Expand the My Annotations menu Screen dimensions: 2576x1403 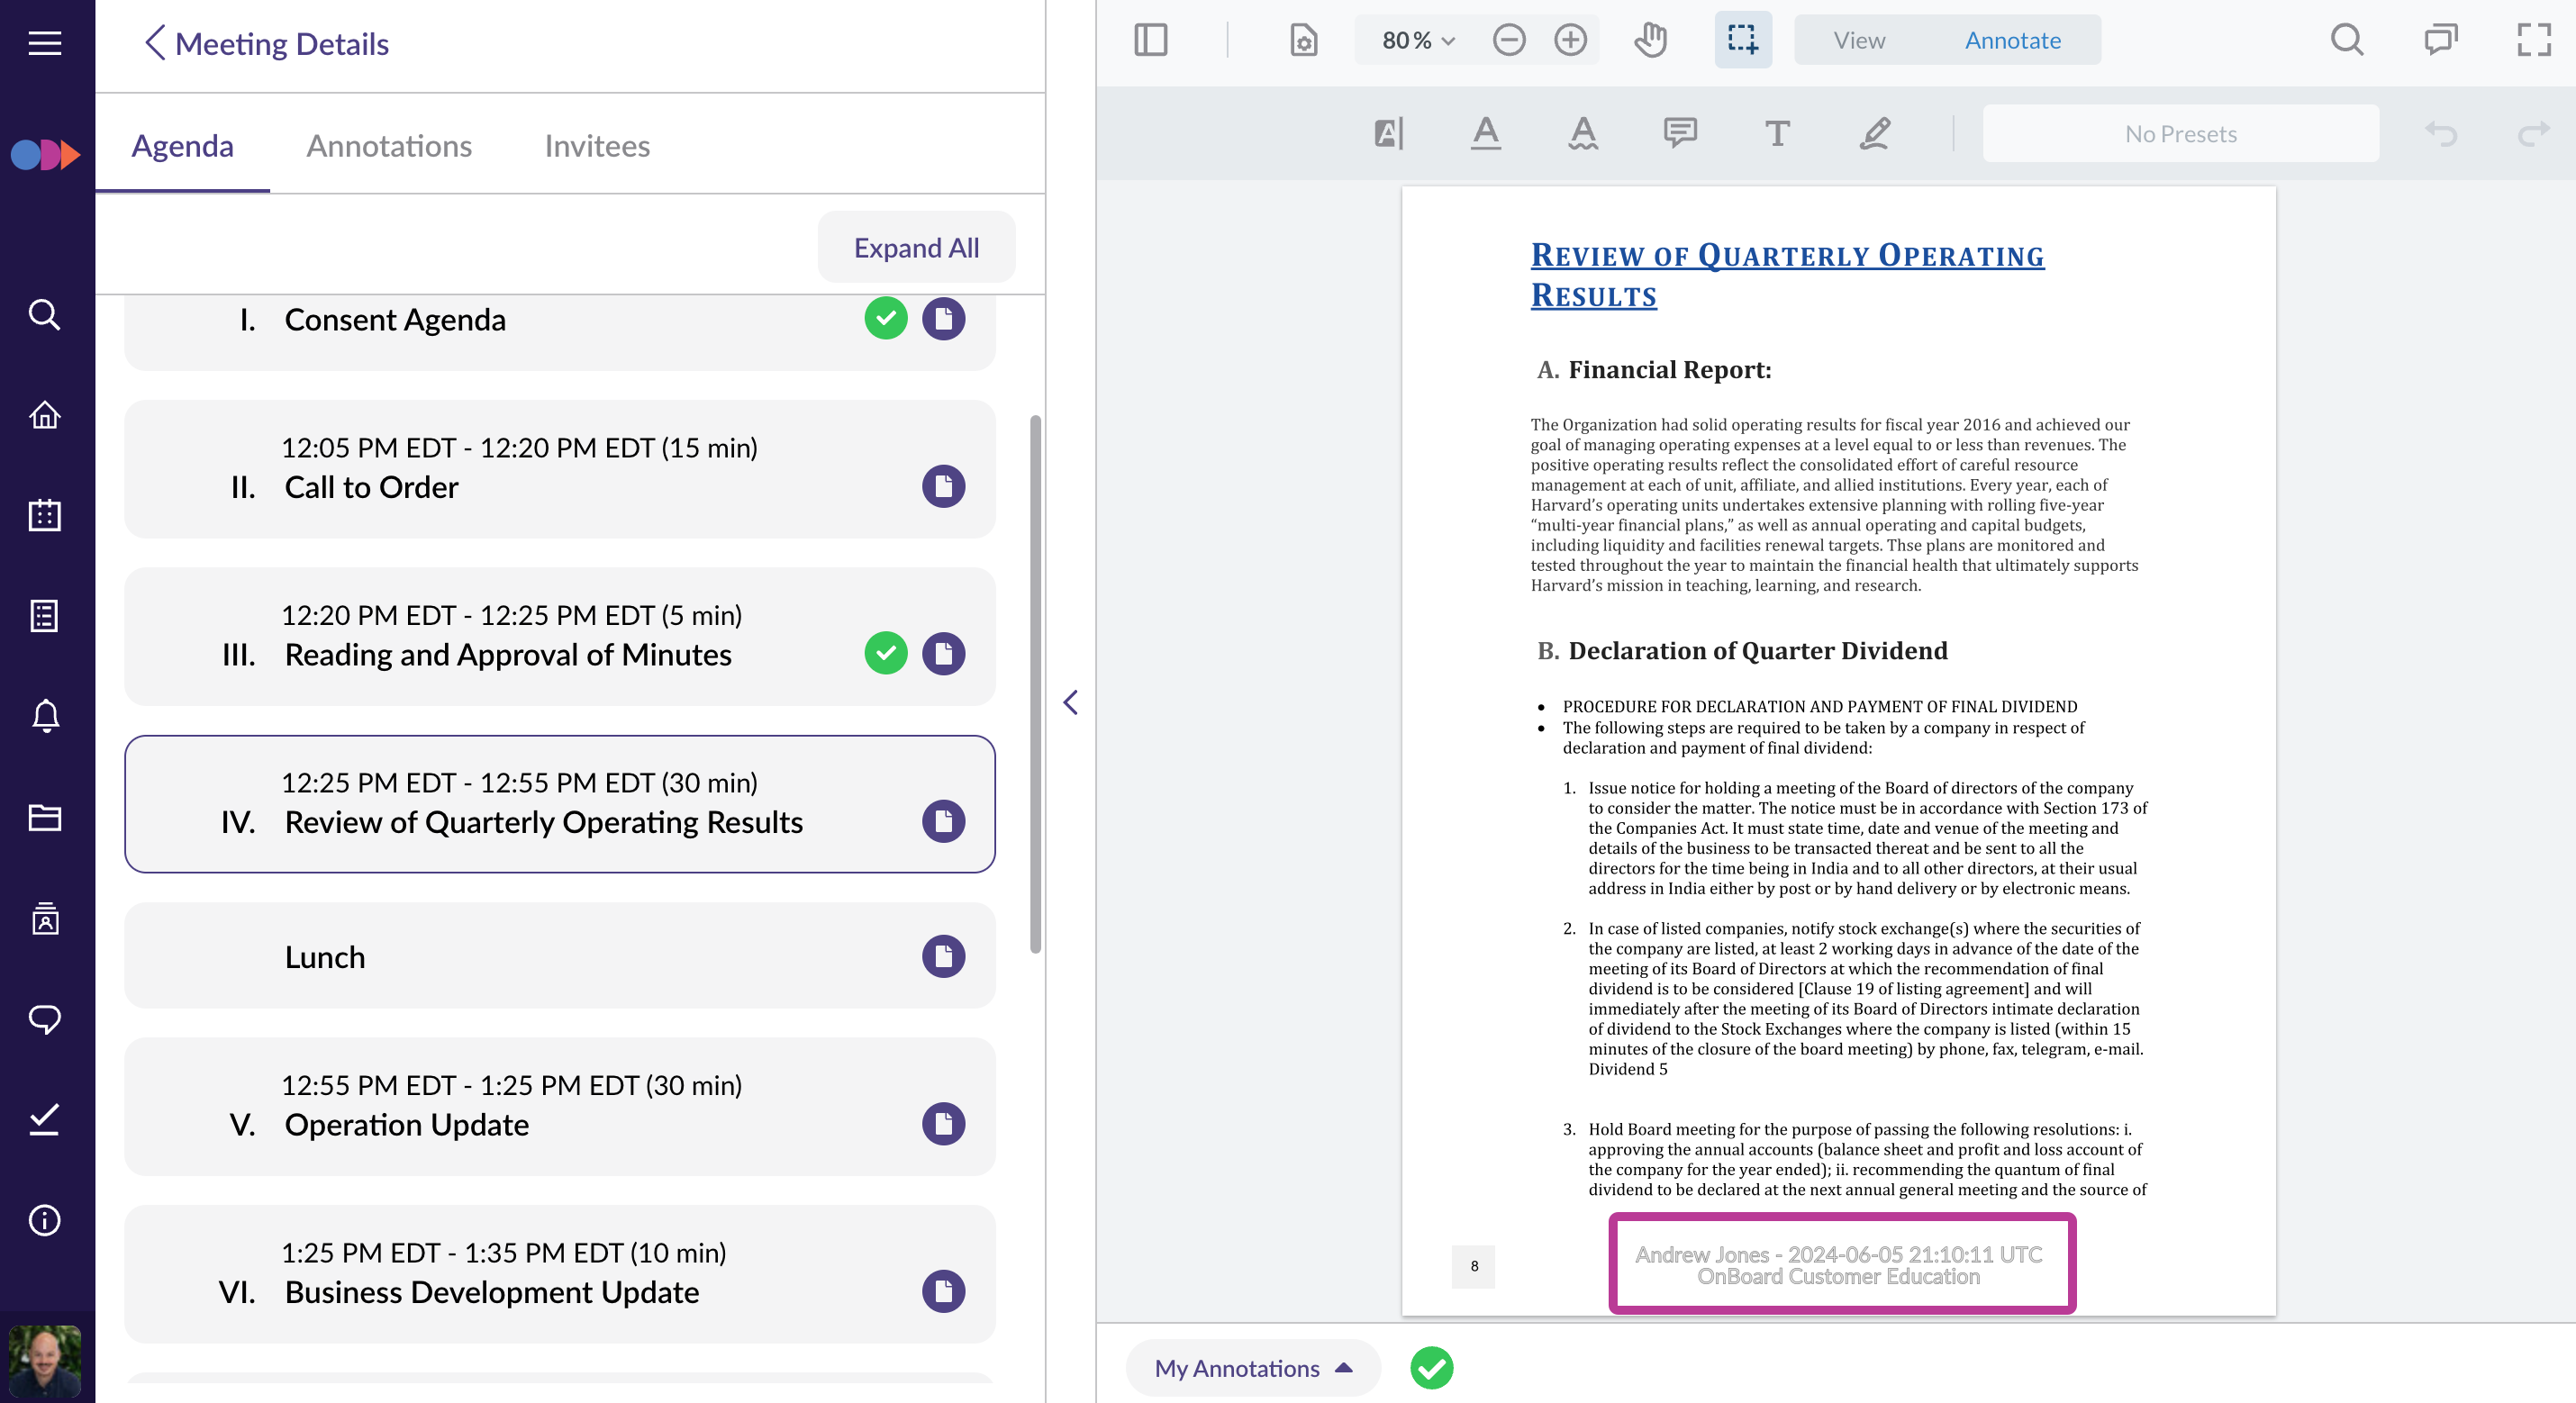[x=1253, y=1367]
